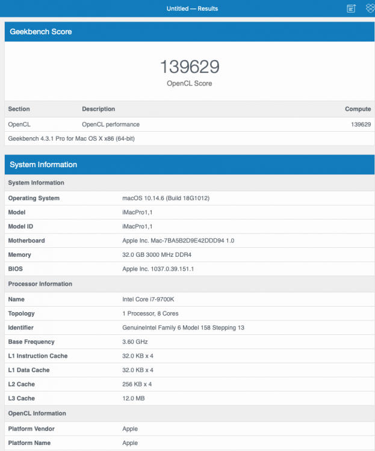Select iMacPro1,1 value in the Model row
Viewport: 375px width, 451px height.
[x=137, y=212]
